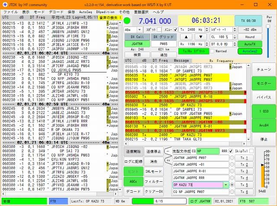Open the 40m band dropdown
Viewport: 277px width, 206px height.
click(x=139, y=29)
